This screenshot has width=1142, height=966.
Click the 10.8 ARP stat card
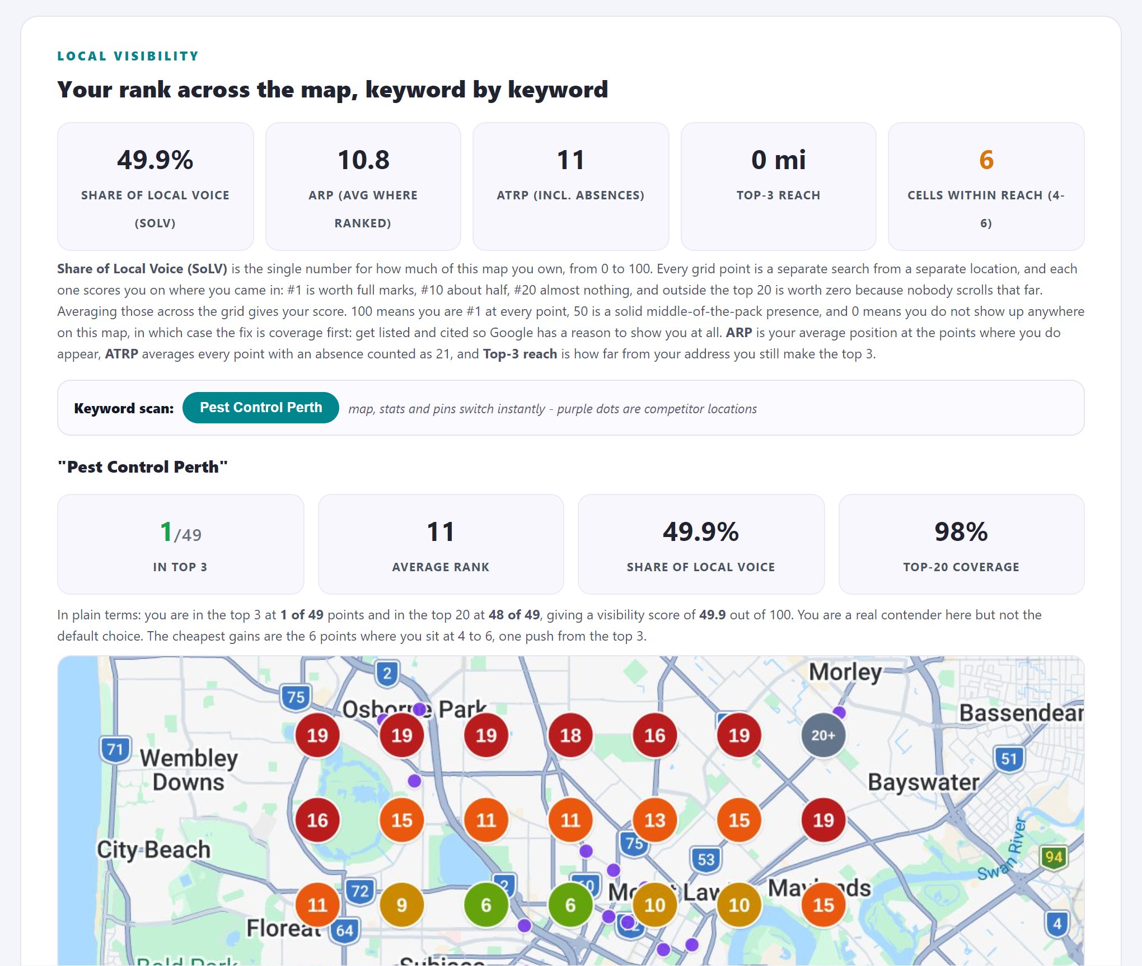363,186
